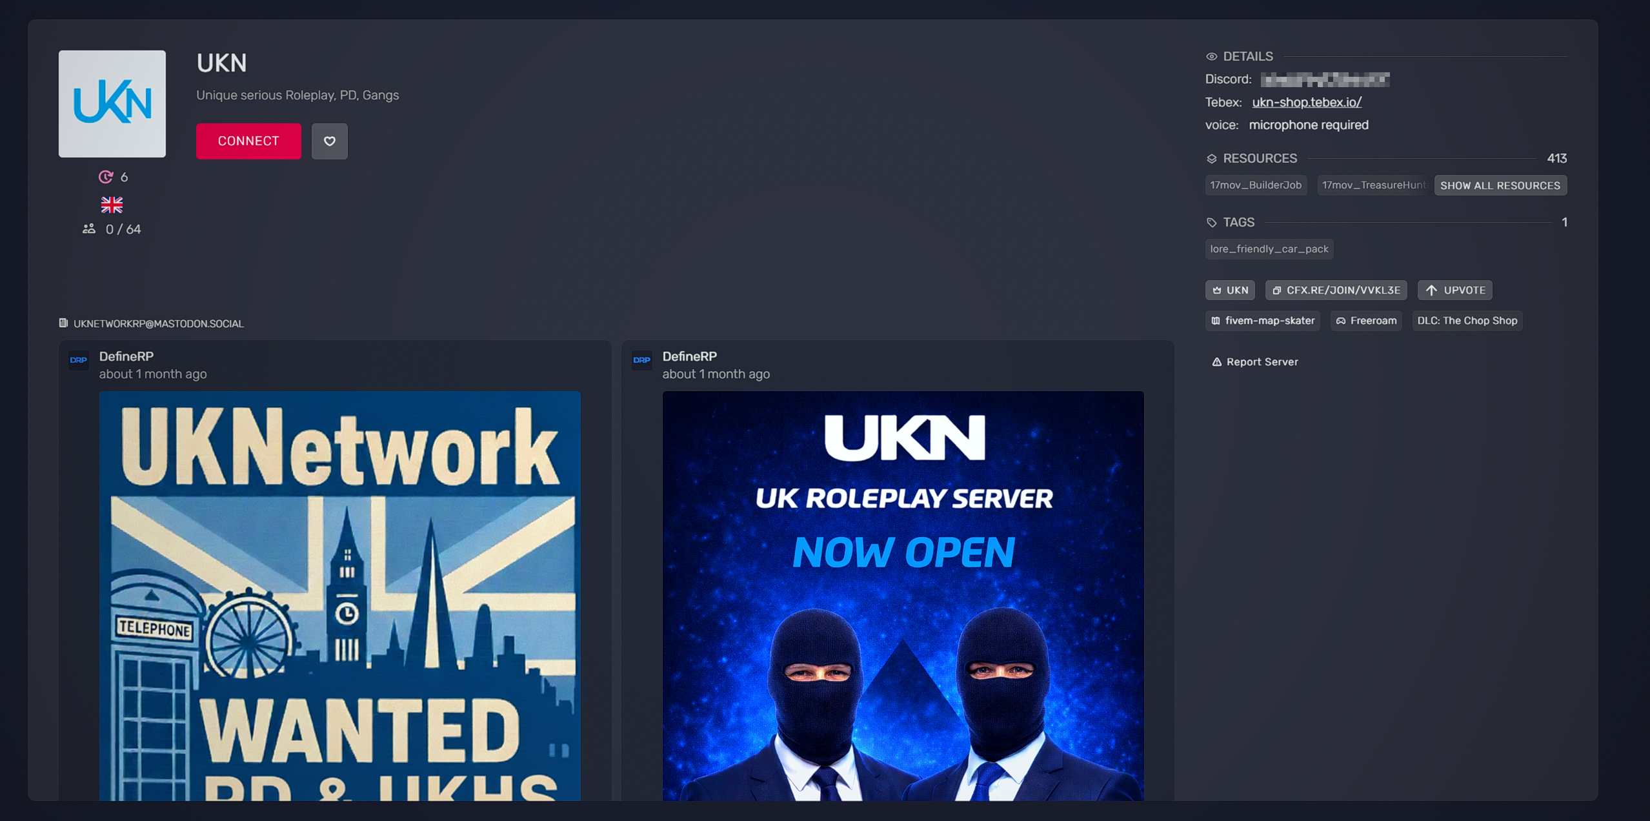Click the lore_friendly_car_pack tag
Image resolution: width=1650 pixels, height=821 pixels.
[1269, 249]
